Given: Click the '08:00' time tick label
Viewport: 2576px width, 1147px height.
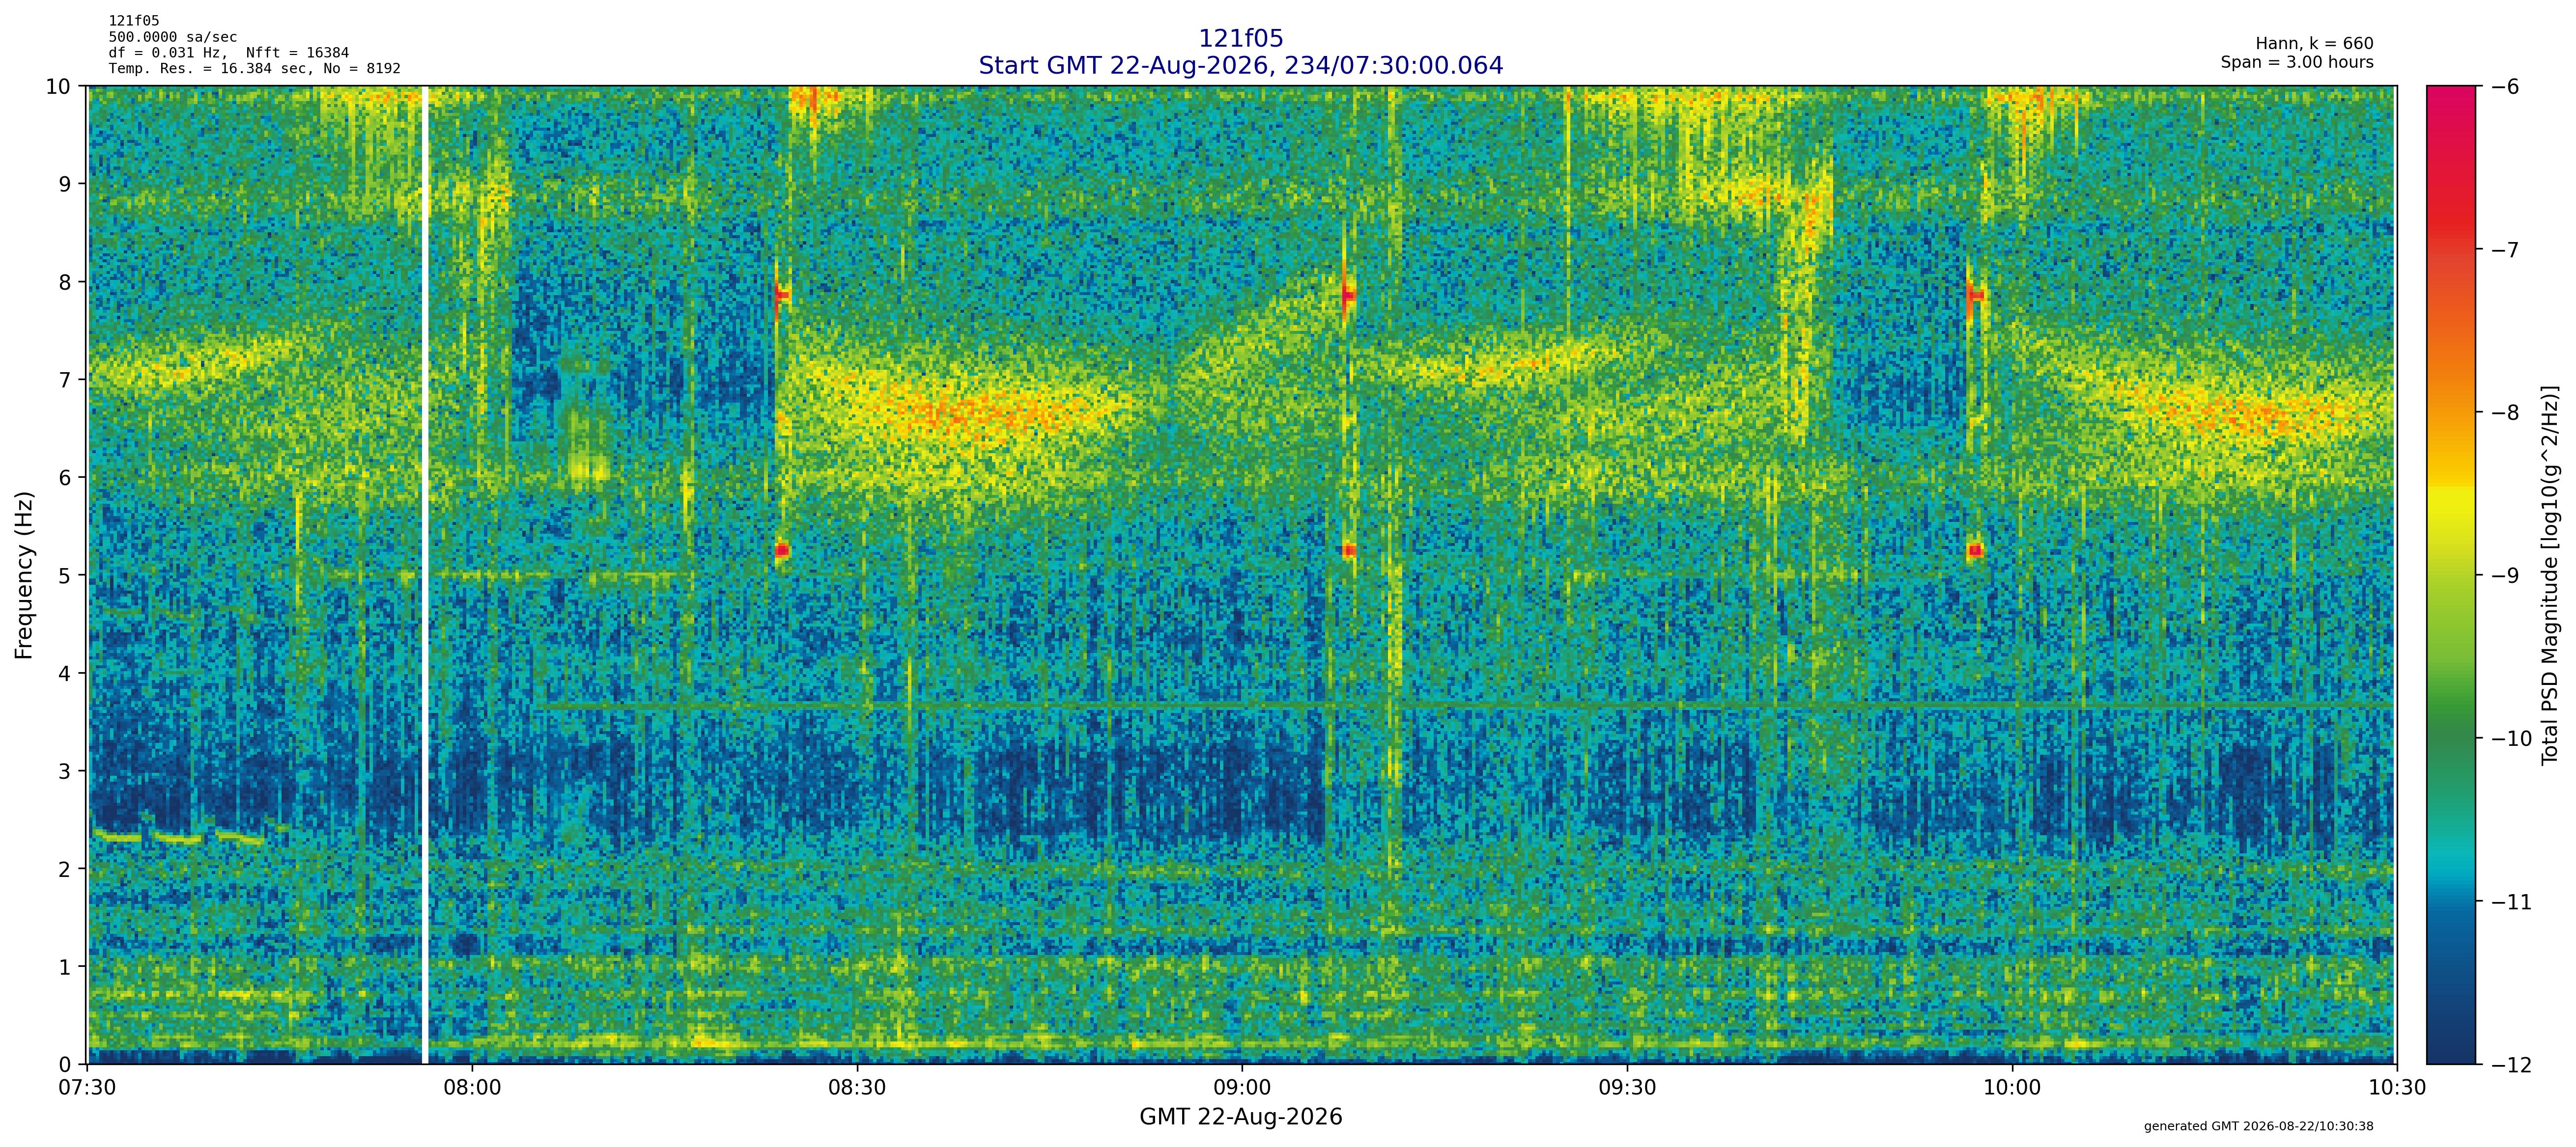Looking at the screenshot, I should coord(472,1087).
